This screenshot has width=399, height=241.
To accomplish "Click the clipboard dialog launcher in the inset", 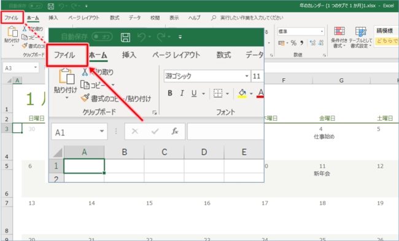I will click(x=155, y=113).
